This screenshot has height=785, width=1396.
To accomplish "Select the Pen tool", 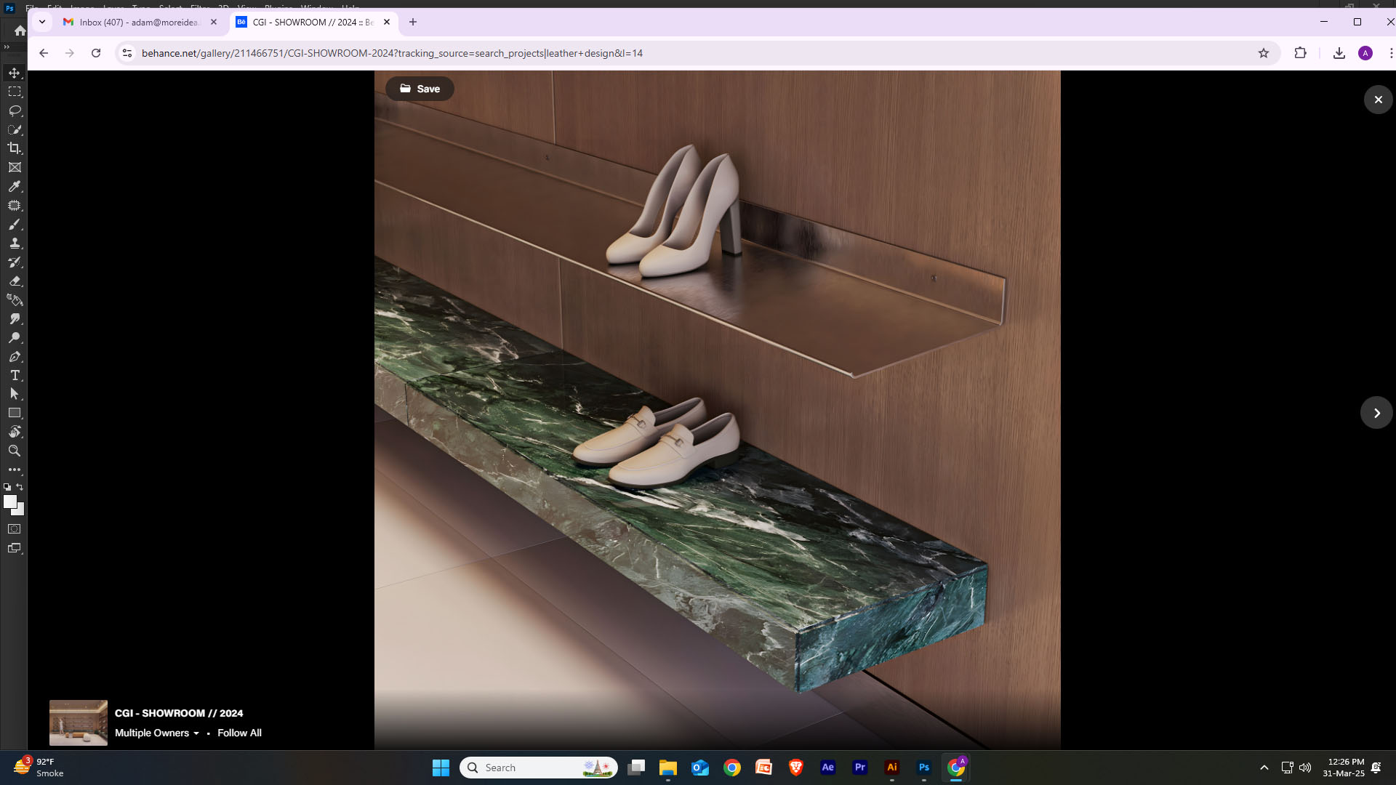I will point(15,357).
